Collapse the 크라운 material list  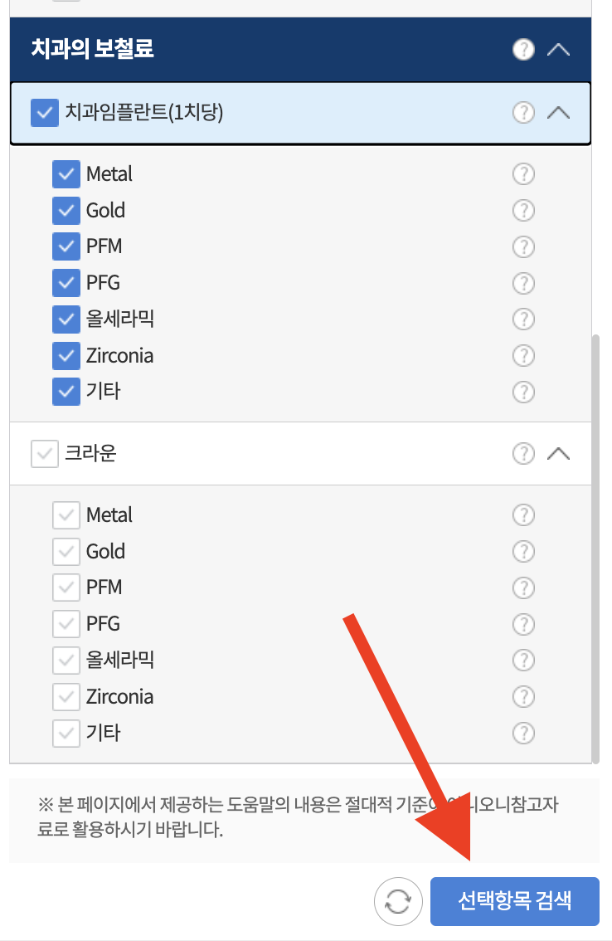coord(559,453)
